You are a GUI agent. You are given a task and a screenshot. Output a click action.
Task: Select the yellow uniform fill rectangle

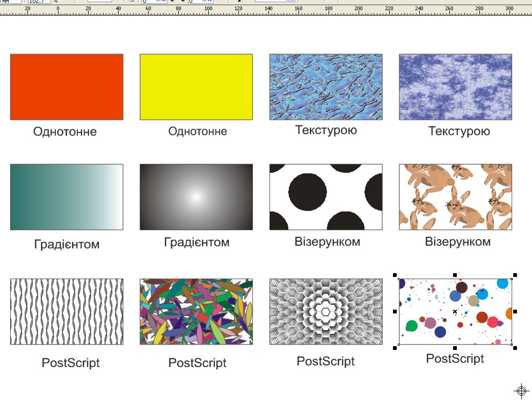pos(196,87)
